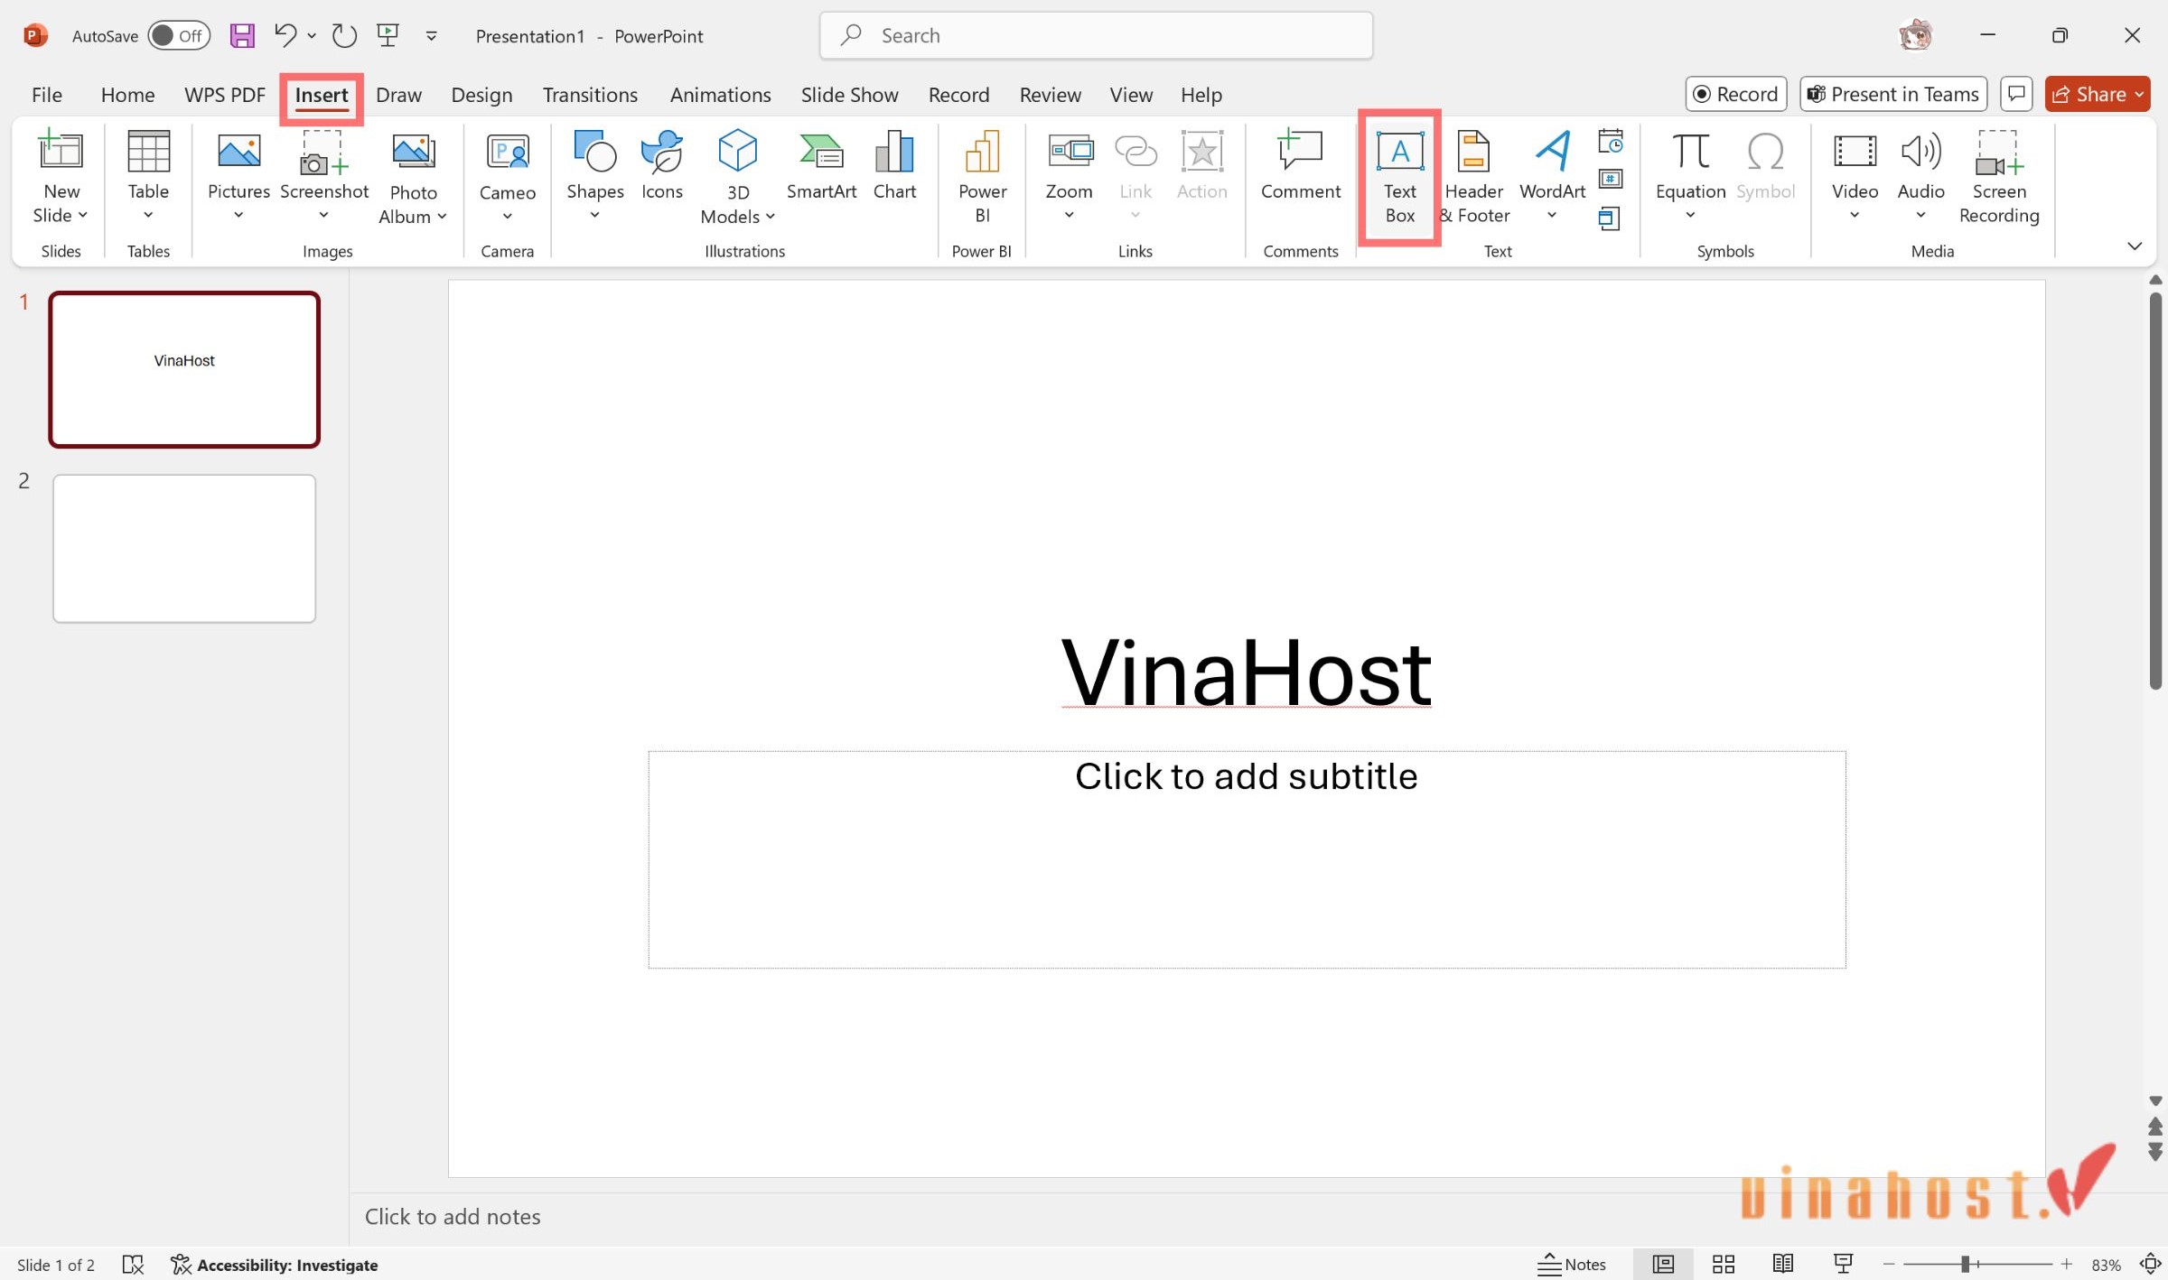Switch to Normal view
The height and width of the screenshot is (1280, 2168).
click(x=1663, y=1264)
